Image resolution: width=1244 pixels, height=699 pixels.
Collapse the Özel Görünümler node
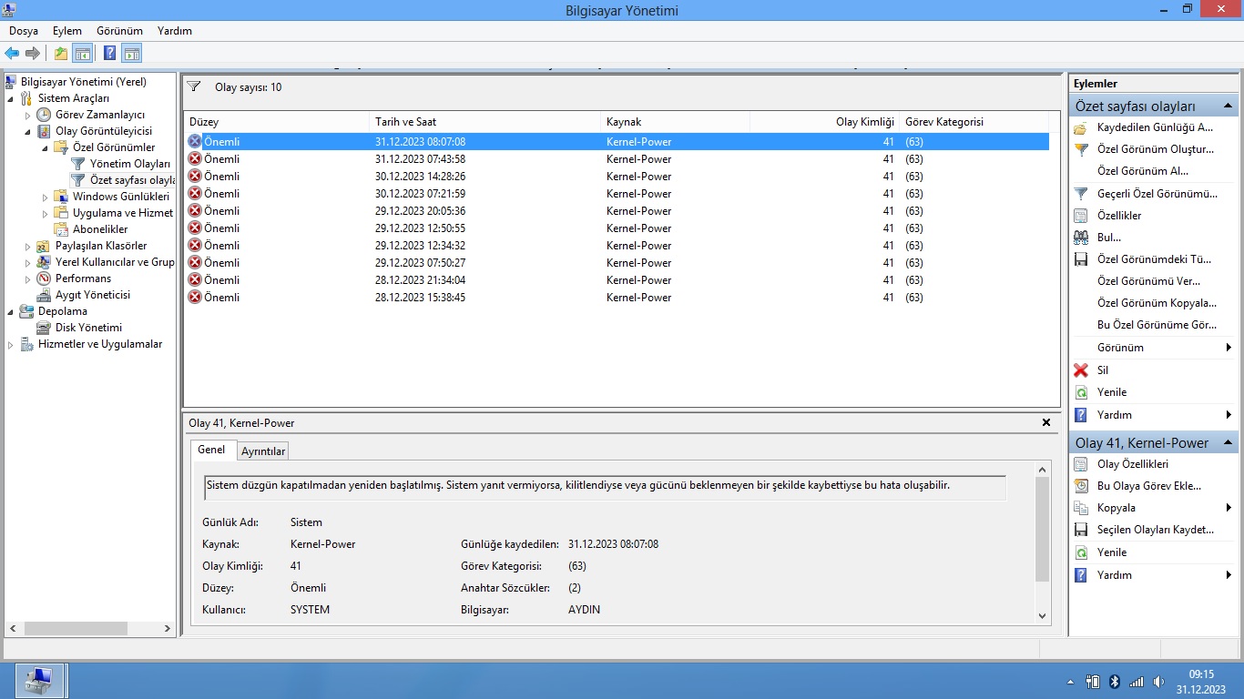pos(45,147)
